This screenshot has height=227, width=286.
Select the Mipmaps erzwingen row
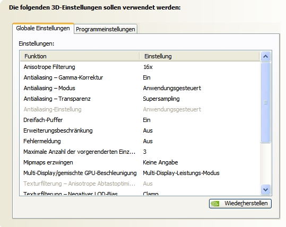[140, 162]
